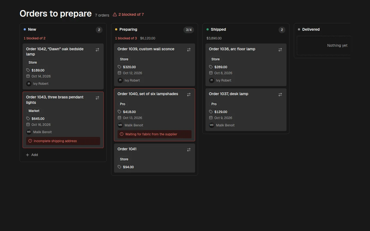This screenshot has width=370, height=231.
Task: Add a new order in New column
Action: coord(32,155)
